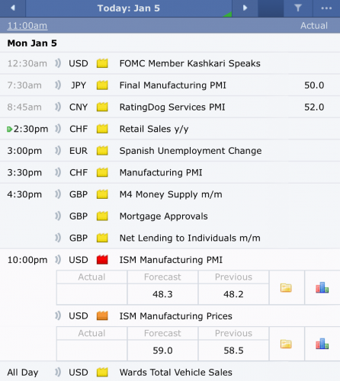Click the 11:00am time zone link
The image size is (340, 381).
pos(27,26)
